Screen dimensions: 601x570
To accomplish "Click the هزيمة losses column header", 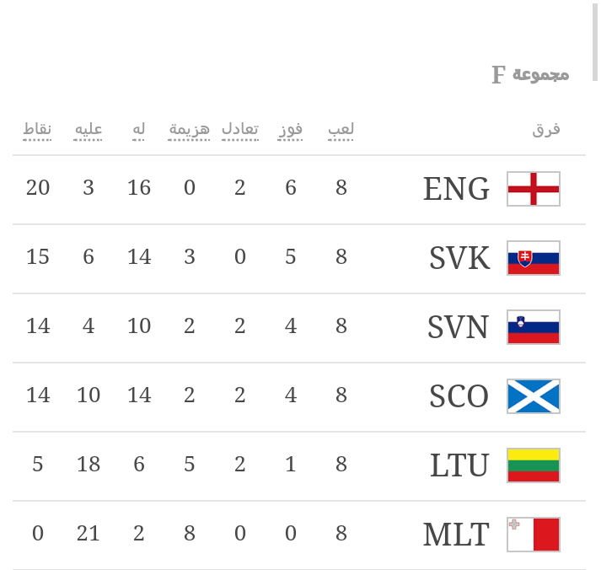I will click(190, 129).
